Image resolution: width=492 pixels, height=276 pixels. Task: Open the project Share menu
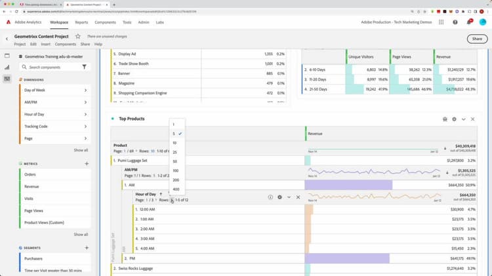click(x=85, y=44)
